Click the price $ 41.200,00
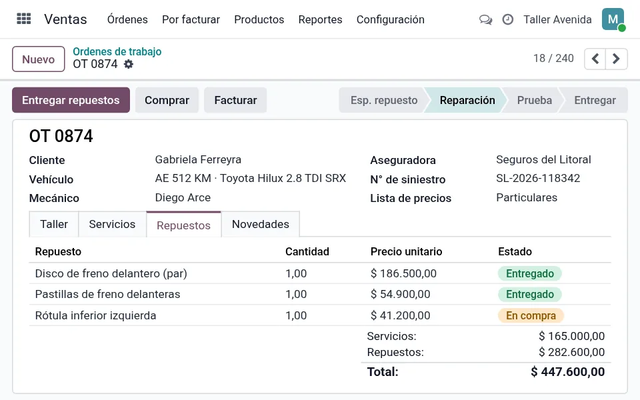This screenshot has height=400, width=640. [x=400, y=315]
